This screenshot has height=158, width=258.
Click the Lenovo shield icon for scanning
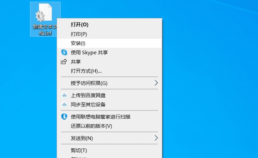[x=64, y=117]
